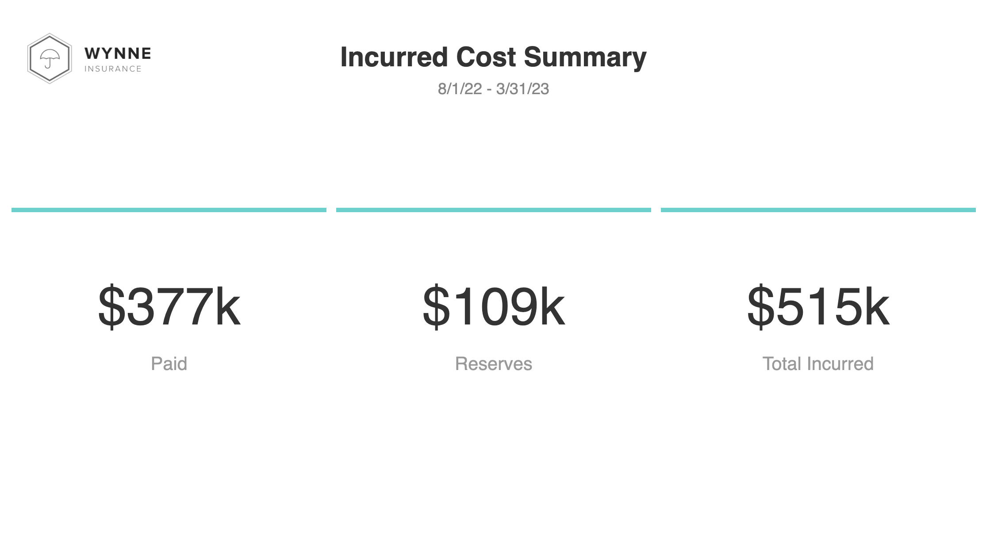Click the umbrella hexagon logo icon
Viewport: 990px width, 557px height.
click(49, 58)
